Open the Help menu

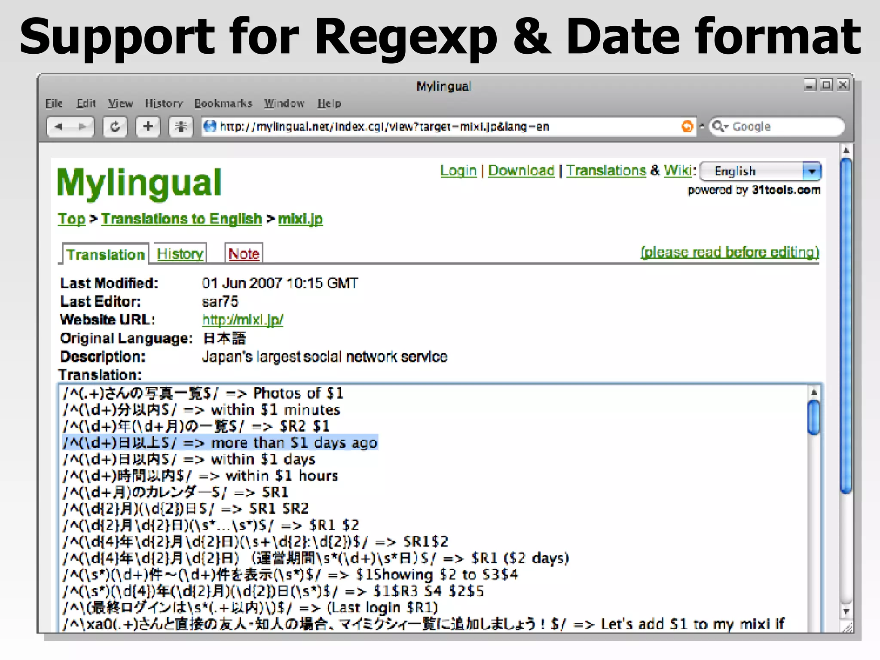pos(329,104)
